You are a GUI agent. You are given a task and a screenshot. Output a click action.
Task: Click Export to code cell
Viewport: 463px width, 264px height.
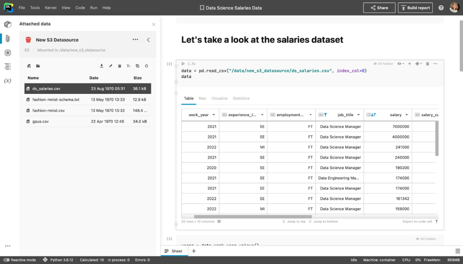point(417,222)
